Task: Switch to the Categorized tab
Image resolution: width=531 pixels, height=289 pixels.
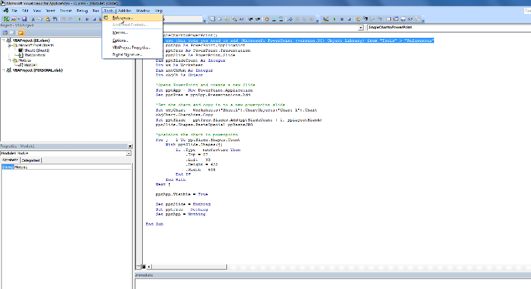Action: [x=31, y=160]
